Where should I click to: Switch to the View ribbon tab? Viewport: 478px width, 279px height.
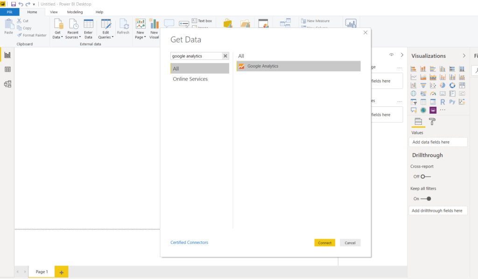[x=54, y=12]
